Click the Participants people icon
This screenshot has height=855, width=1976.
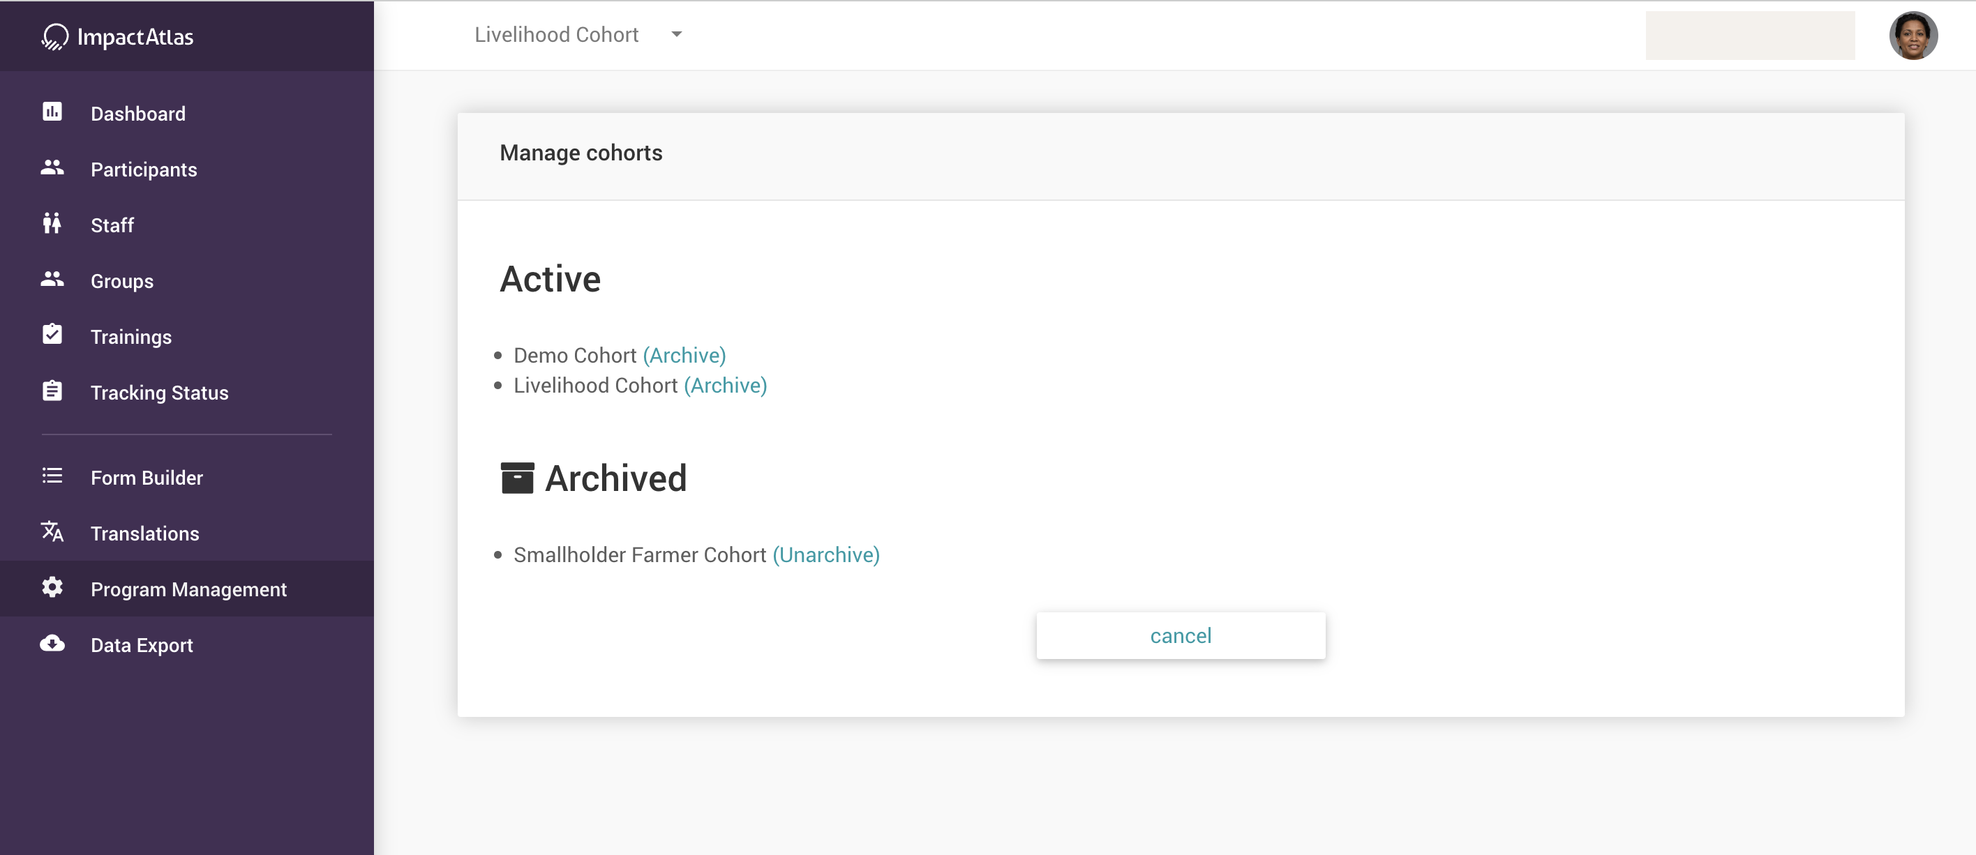click(52, 168)
